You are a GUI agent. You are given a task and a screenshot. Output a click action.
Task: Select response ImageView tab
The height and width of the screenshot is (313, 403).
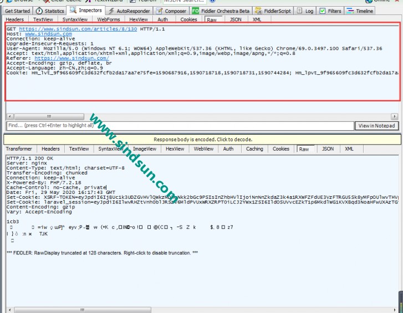(x=145, y=149)
